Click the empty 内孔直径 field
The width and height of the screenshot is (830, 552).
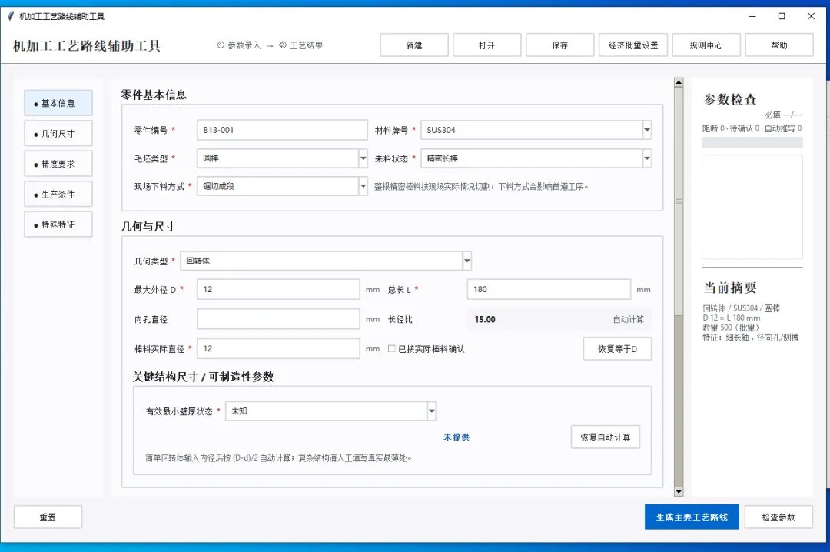click(278, 319)
